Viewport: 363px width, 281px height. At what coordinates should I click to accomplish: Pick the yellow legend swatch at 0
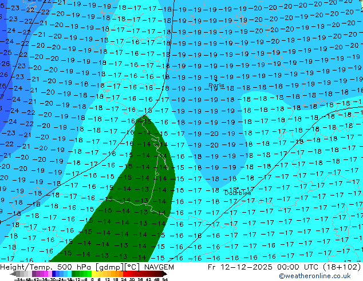click(93, 274)
